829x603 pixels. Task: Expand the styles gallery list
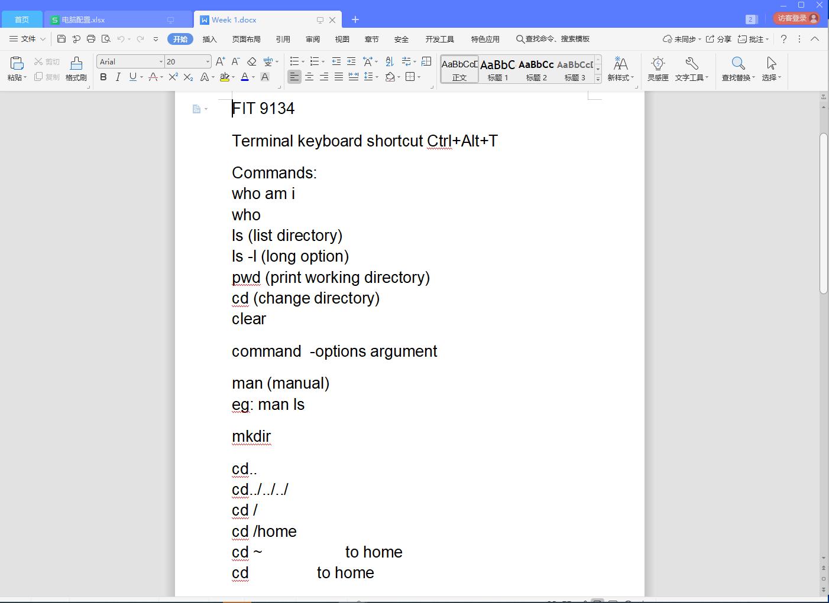598,79
